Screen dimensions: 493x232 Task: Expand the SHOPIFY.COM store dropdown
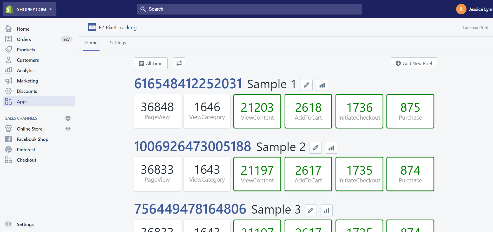[x=30, y=9]
